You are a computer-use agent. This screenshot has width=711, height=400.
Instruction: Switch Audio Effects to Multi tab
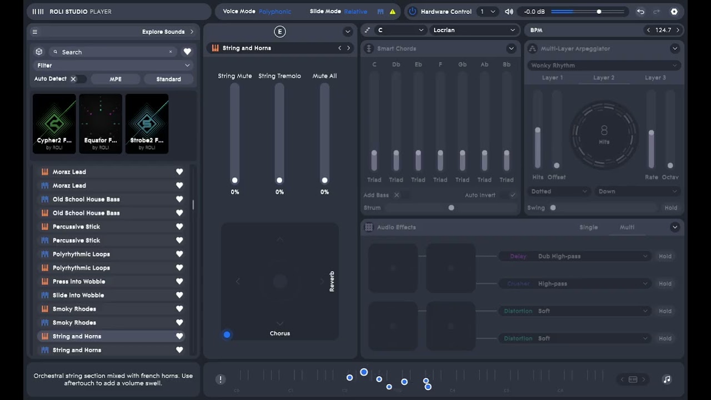click(627, 227)
